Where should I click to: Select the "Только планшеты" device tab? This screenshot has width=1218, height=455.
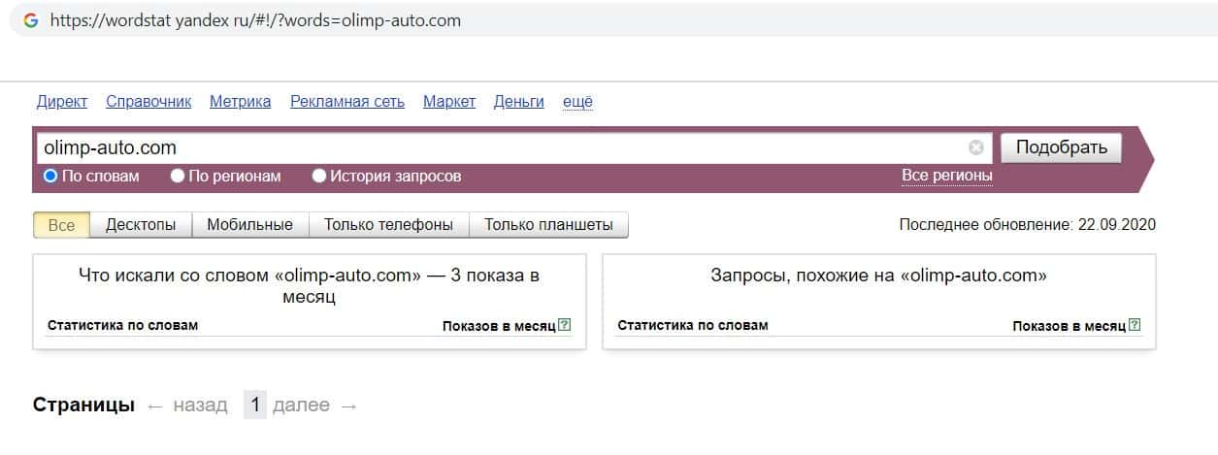coord(548,225)
